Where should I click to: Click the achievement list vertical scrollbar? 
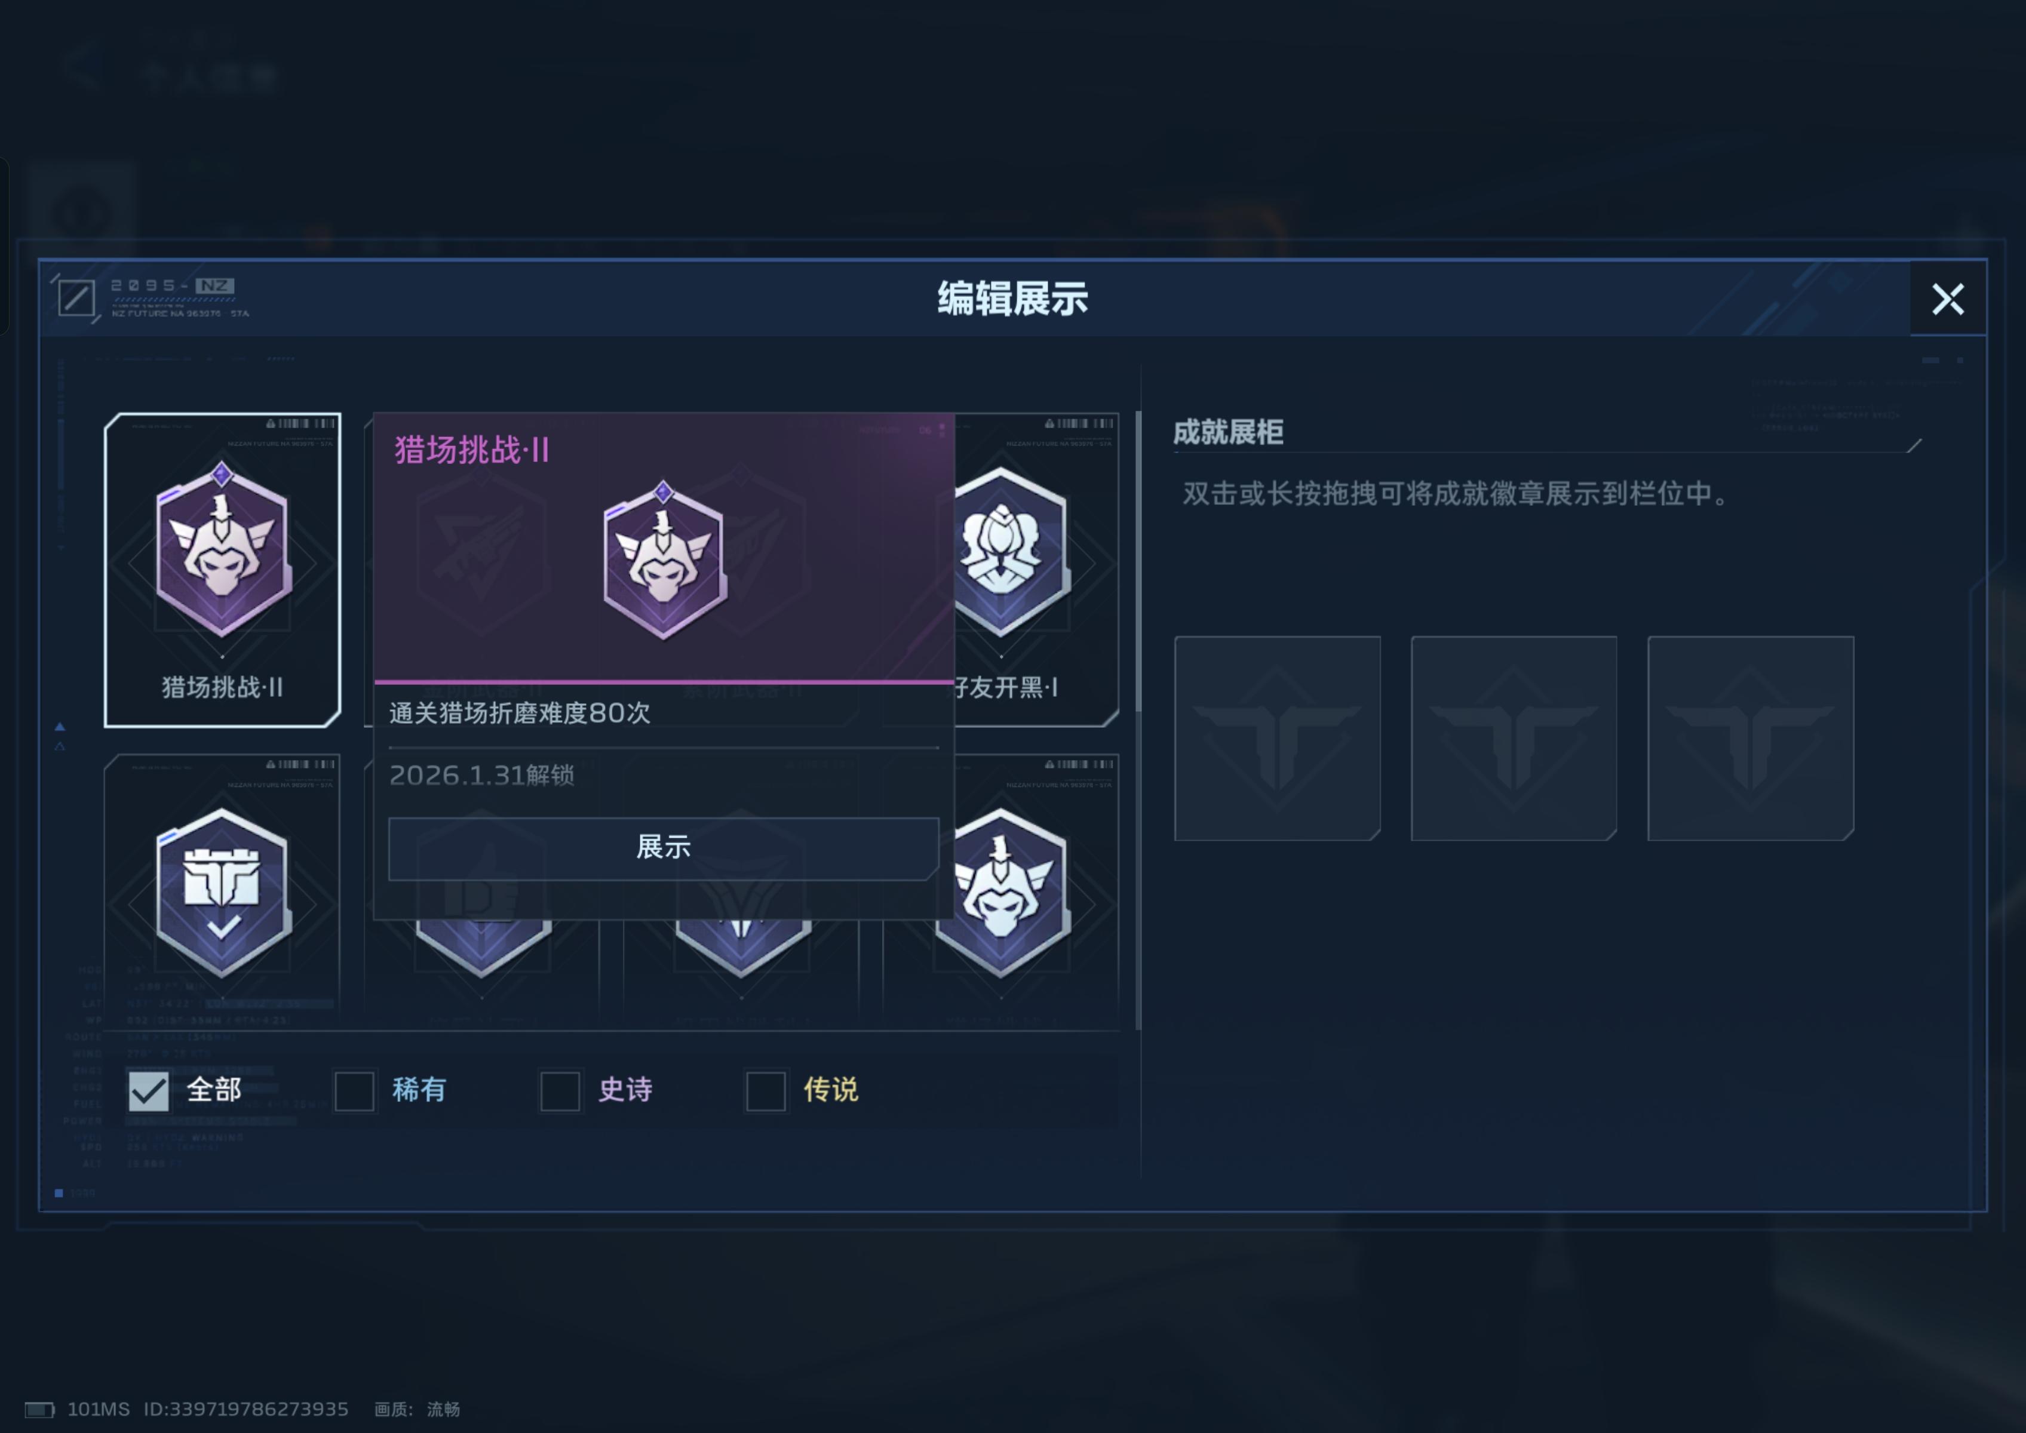1138,720
